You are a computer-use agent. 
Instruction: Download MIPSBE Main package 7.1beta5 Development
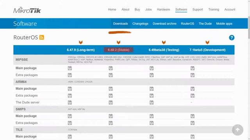tap(193, 68)
